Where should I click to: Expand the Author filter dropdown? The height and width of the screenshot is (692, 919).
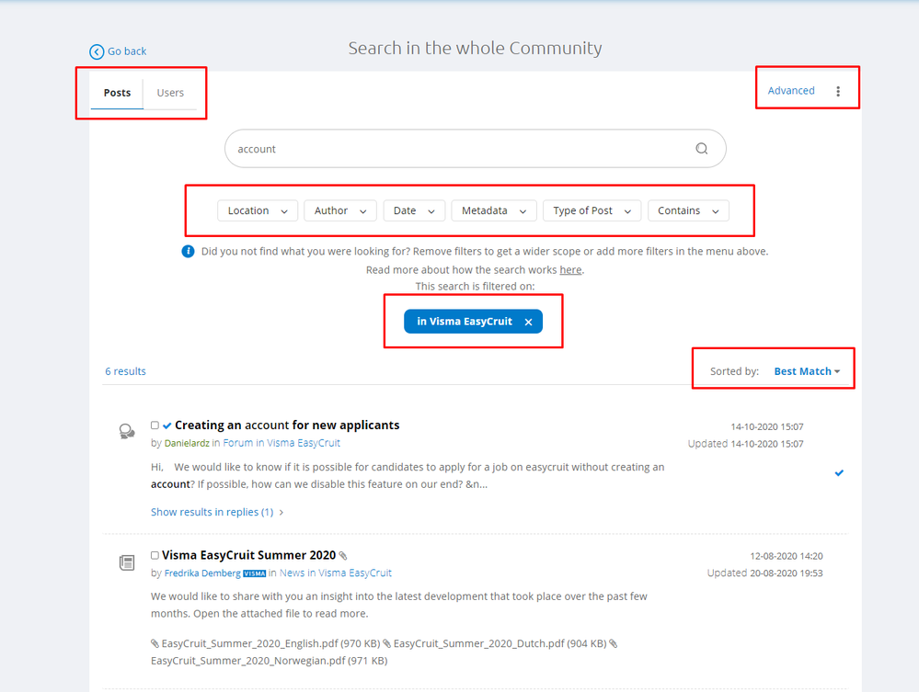(340, 210)
